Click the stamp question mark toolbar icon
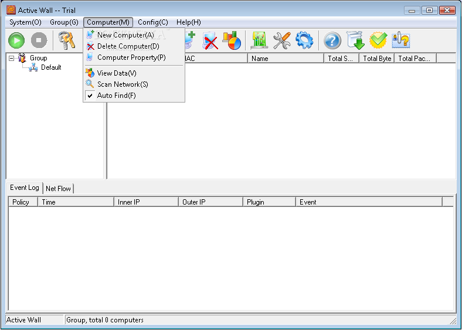The width and height of the screenshot is (462, 330). coord(400,40)
